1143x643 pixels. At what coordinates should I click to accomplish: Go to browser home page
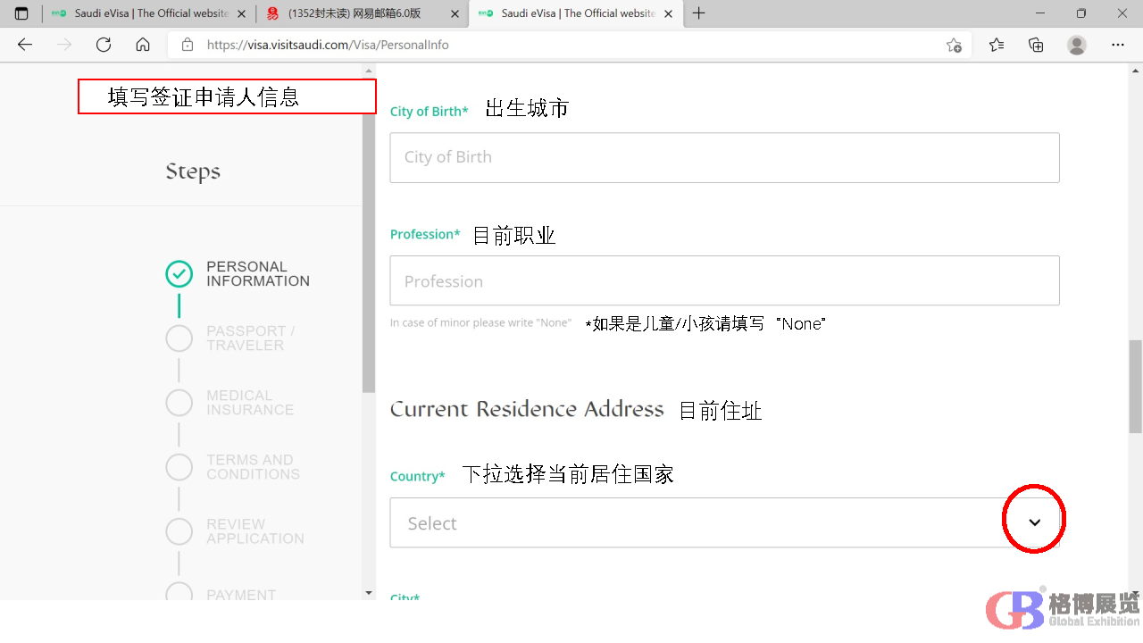[x=143, y=45]
